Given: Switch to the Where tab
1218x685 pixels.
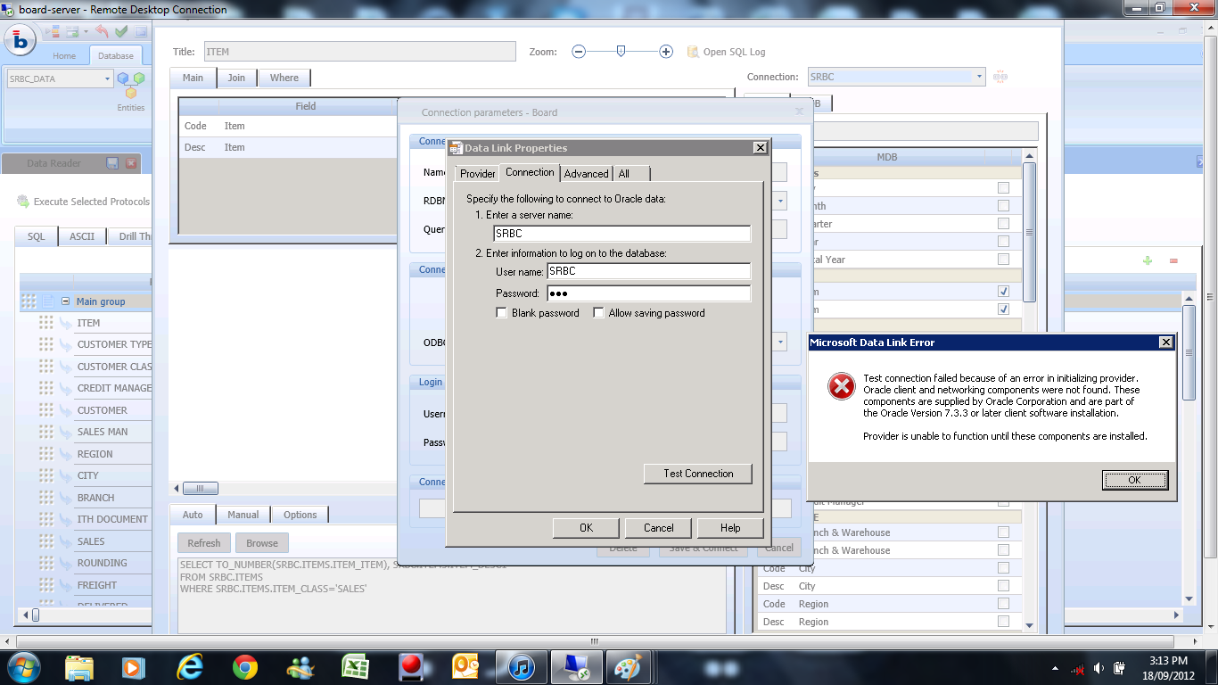Looking at the screenshot, I should [284, 78].
